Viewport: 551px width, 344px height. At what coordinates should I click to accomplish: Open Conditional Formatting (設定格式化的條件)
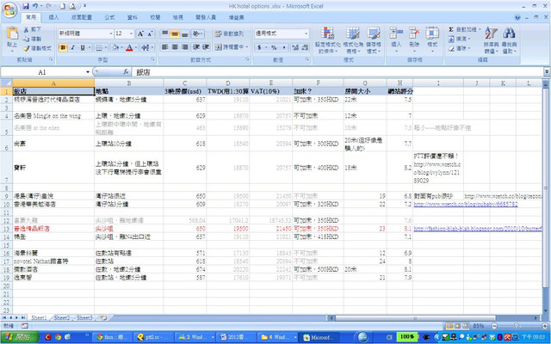[327, 40]
